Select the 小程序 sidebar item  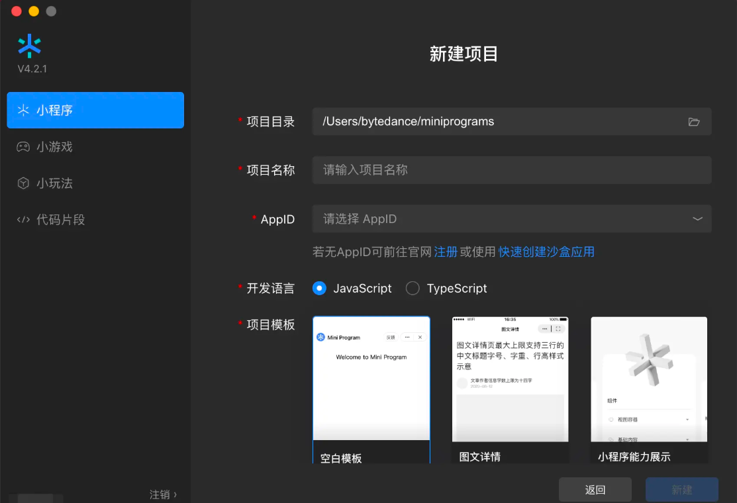[95, 111]
